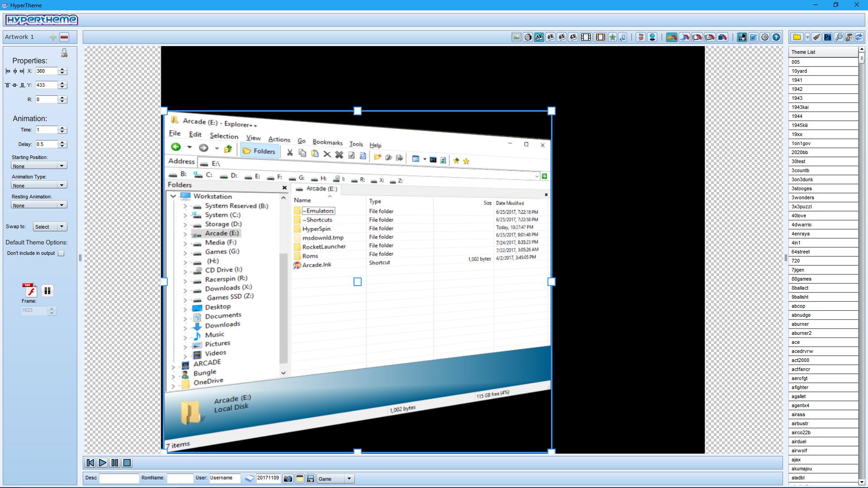Screen dimensions: 868x488
Task: Select Artwork 4 toolbar icon
Action: pos(573,38)
